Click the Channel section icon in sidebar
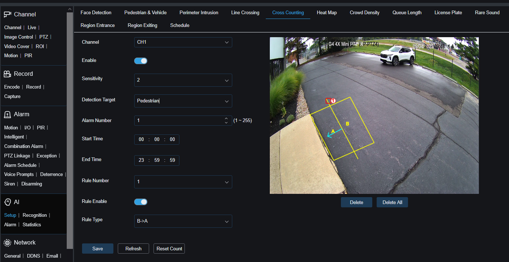 click(x=7, y=15)
